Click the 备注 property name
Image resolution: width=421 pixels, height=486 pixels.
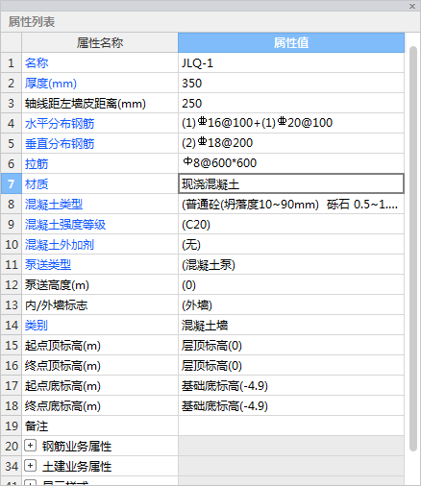click(x=37, y=426)
